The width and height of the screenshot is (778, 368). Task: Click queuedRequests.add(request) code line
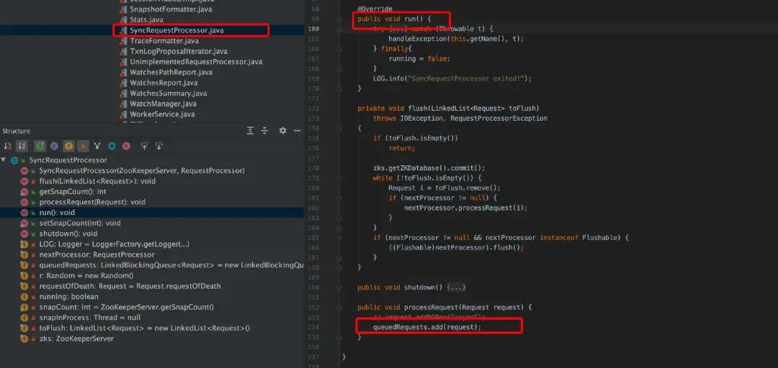427,327
